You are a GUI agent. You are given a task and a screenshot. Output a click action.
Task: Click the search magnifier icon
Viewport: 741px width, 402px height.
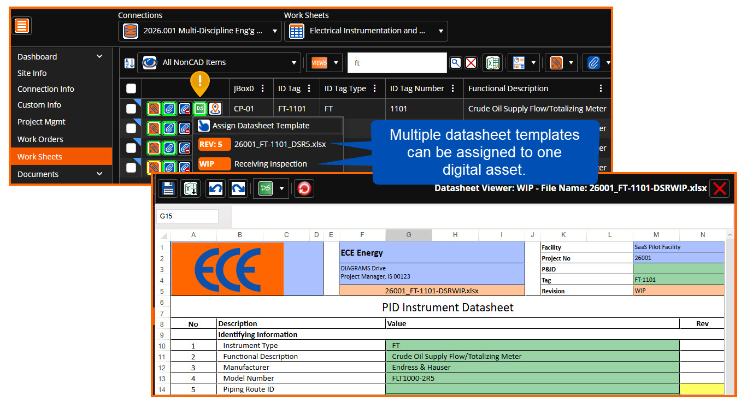[x=456, y=63]
